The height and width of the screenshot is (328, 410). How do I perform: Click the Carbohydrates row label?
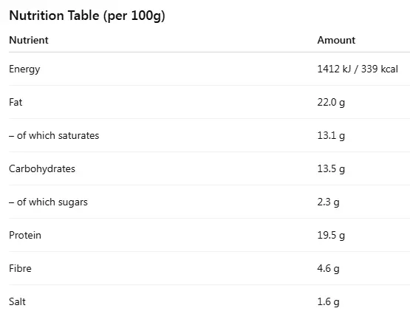[42, 169]
